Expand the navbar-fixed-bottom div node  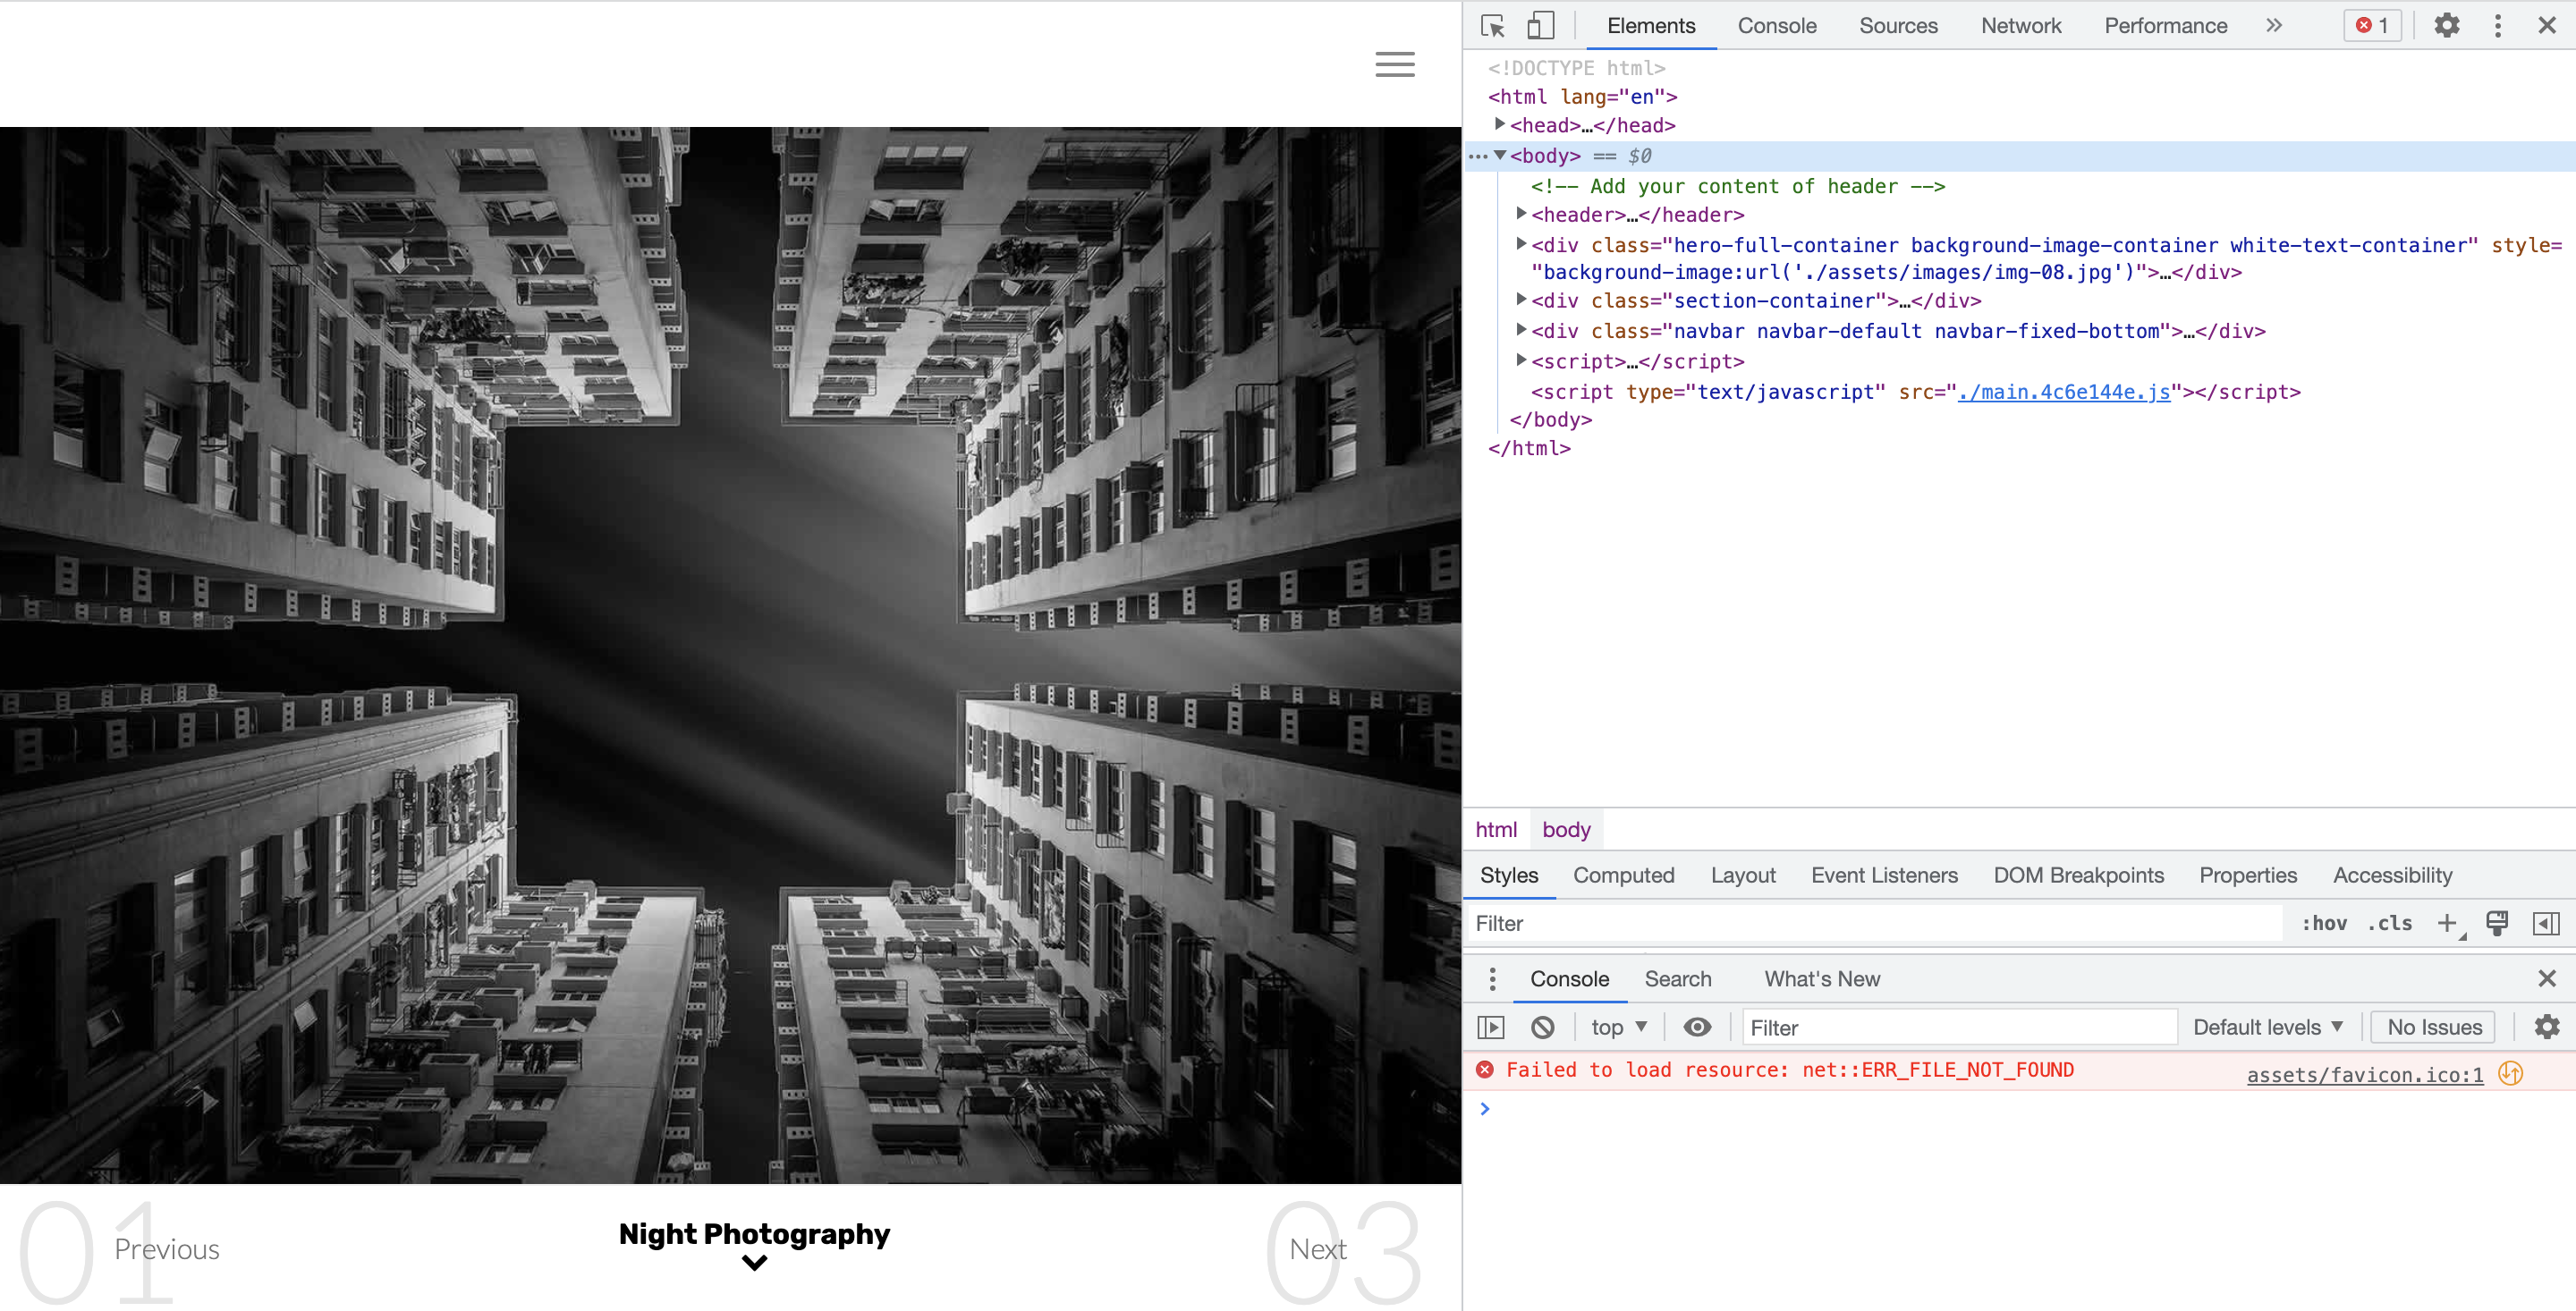pyautogui.click(x=1521, y=330)
